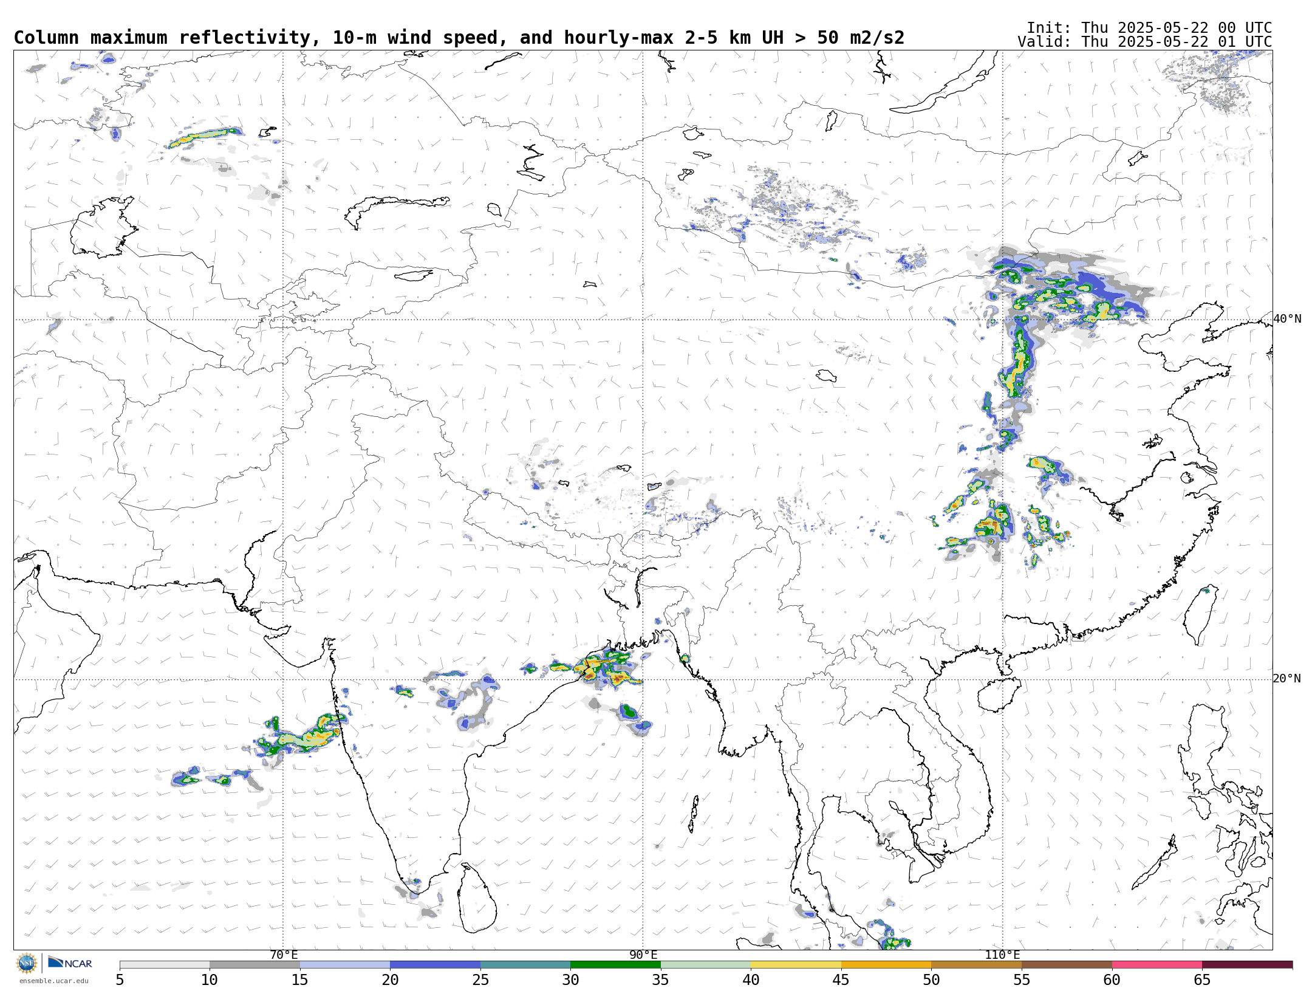Click the colorbar tick label '55'
Image resolution: width=1312 pixels, height=988 pixels.
[1022, 980]
